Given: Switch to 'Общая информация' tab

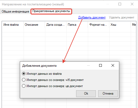Looking at the screenshot, I should click(15, 12).
